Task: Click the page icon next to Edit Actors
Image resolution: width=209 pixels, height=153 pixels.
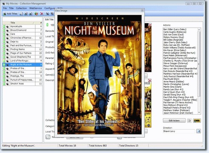Action: click(x=189, y=121)
